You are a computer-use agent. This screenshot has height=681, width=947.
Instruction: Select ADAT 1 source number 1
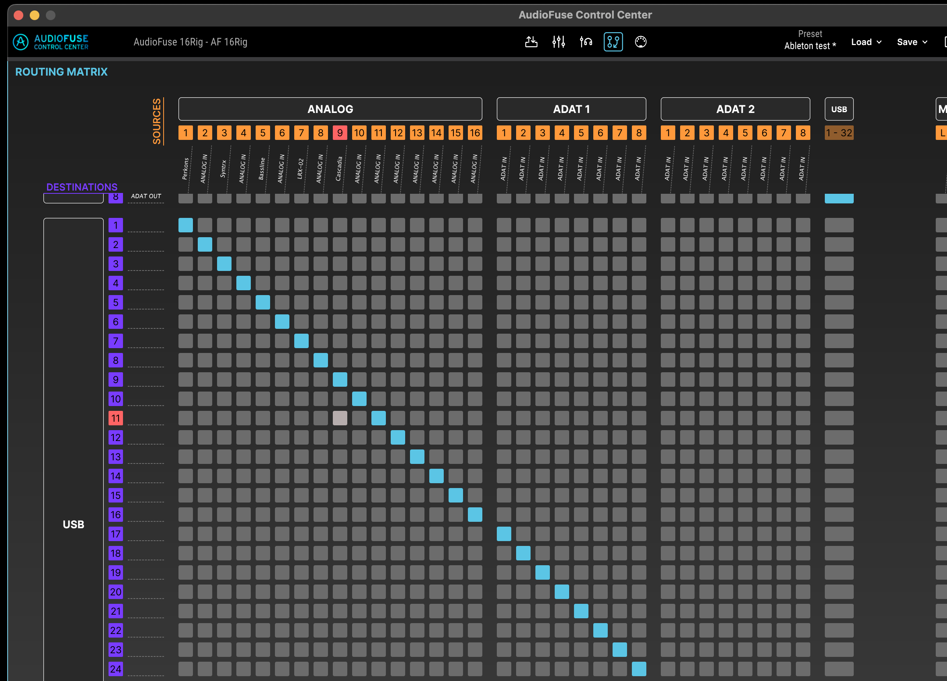click(x=504, y=133)
